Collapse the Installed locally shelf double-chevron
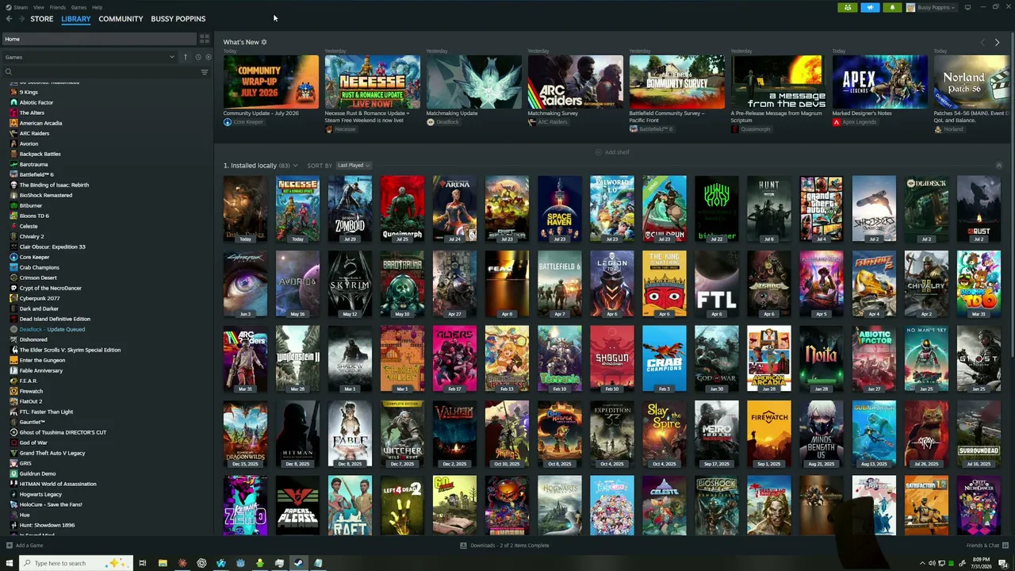Image resolution: width=1015 pixels, height=571 pixels. [998, 166]
